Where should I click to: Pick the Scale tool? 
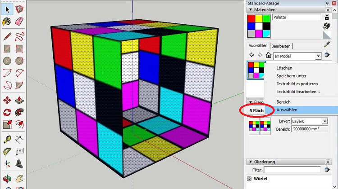point(7,124)
